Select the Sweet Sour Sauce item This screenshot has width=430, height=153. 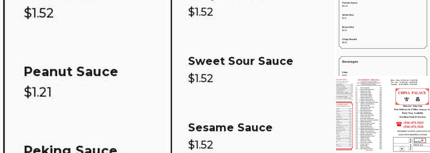[240, 61]
